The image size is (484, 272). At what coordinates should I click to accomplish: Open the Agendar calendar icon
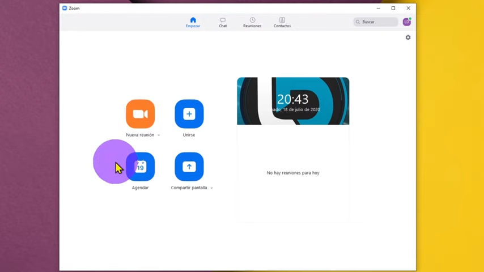click(x=140, y=167)
